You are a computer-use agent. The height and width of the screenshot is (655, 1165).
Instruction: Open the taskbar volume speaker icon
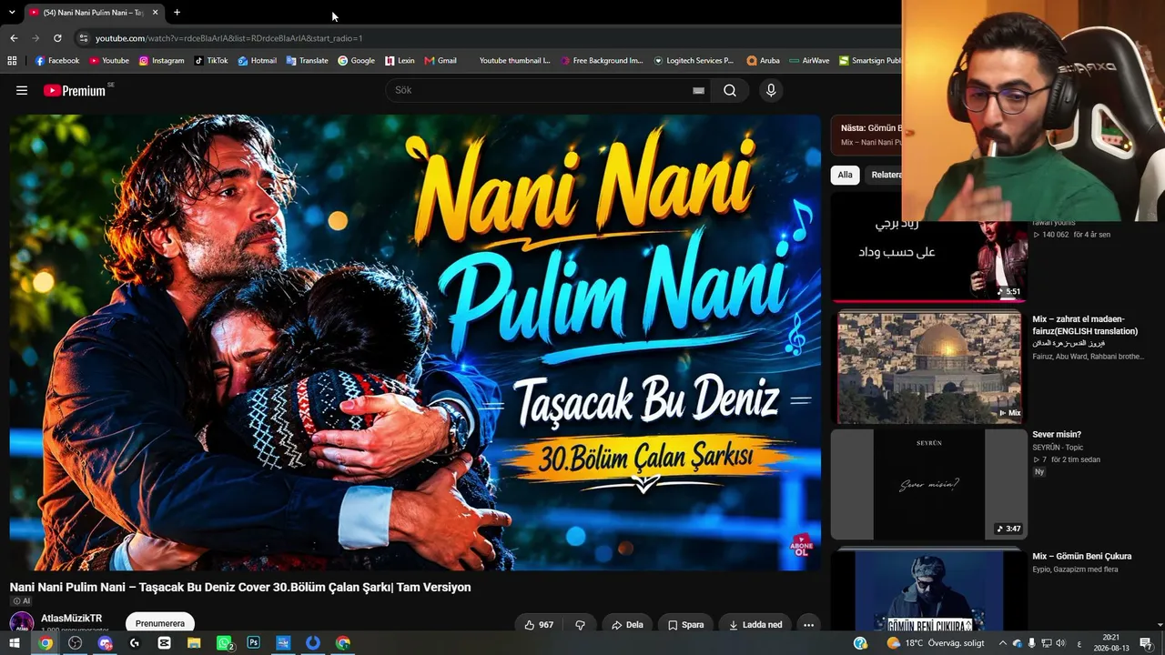tap(1061, 643)
